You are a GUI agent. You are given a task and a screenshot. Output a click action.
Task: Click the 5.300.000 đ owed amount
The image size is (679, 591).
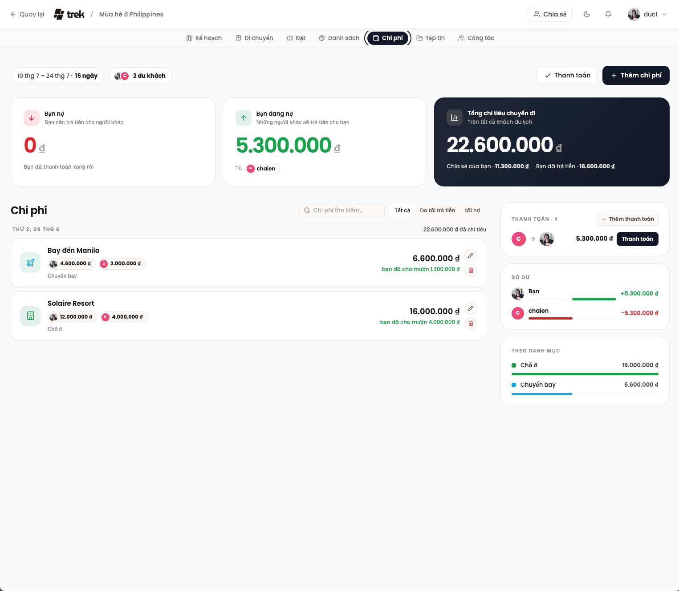(x=288, y=145)
